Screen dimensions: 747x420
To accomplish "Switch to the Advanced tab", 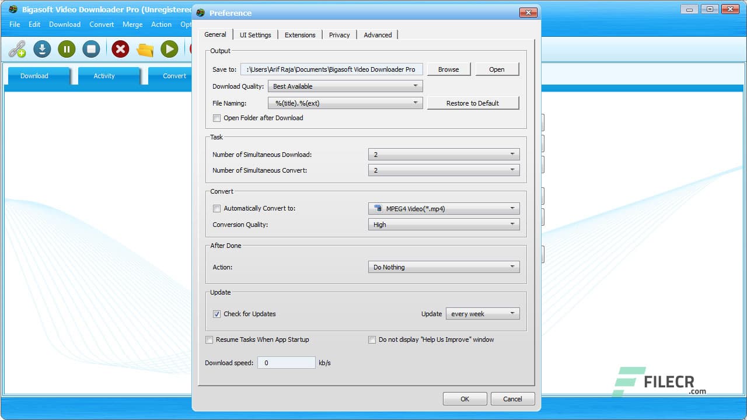I will (x=378, y=34).
